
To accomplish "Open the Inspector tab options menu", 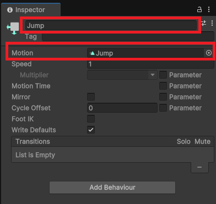I will [x=209, y=9].
